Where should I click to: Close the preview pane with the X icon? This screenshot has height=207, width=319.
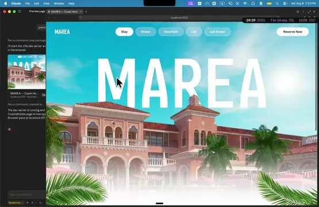tap(314, 11)
